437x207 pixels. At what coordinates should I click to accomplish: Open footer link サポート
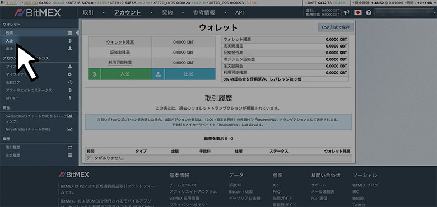click(319, 185)
